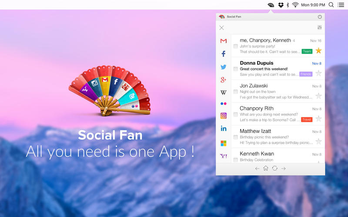Screen dimensions: 348x217
Task: Open the Wi-Fi menu bar icon
Action: [x=295, y=5]
